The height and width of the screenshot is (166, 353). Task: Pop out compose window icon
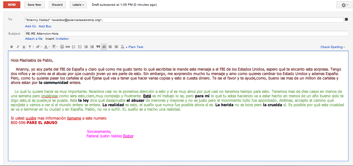coord(346,19)
